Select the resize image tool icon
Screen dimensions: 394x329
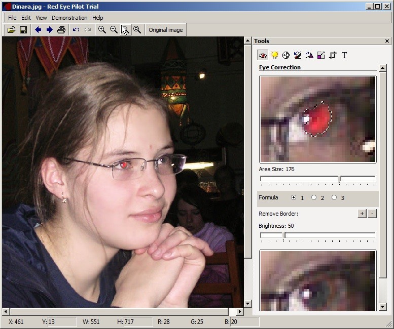coord(321,55)
